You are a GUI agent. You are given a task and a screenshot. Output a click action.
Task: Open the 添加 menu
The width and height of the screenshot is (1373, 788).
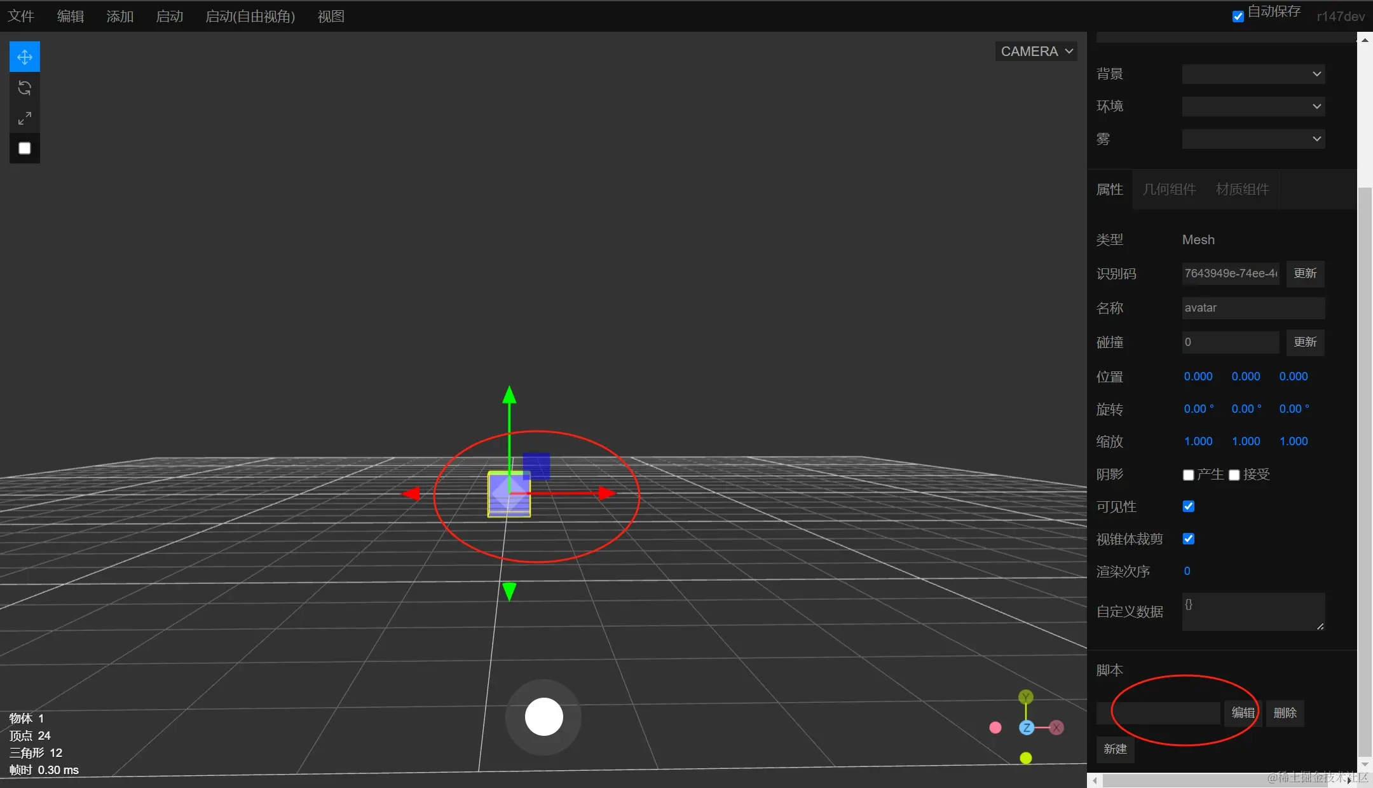click(120, 17)
